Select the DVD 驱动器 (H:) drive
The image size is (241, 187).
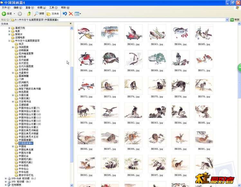(x=21, y=182)
